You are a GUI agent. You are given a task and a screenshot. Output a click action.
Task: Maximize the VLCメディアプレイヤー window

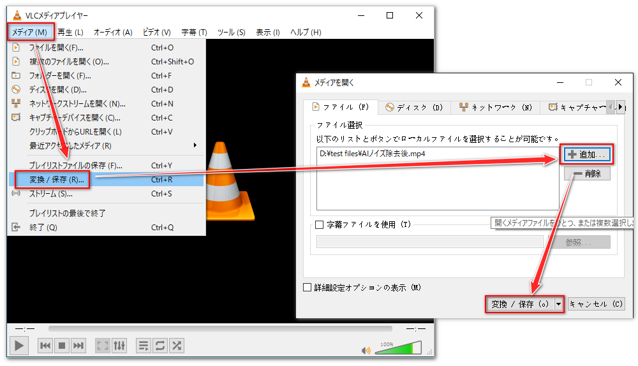pos(390,15)
